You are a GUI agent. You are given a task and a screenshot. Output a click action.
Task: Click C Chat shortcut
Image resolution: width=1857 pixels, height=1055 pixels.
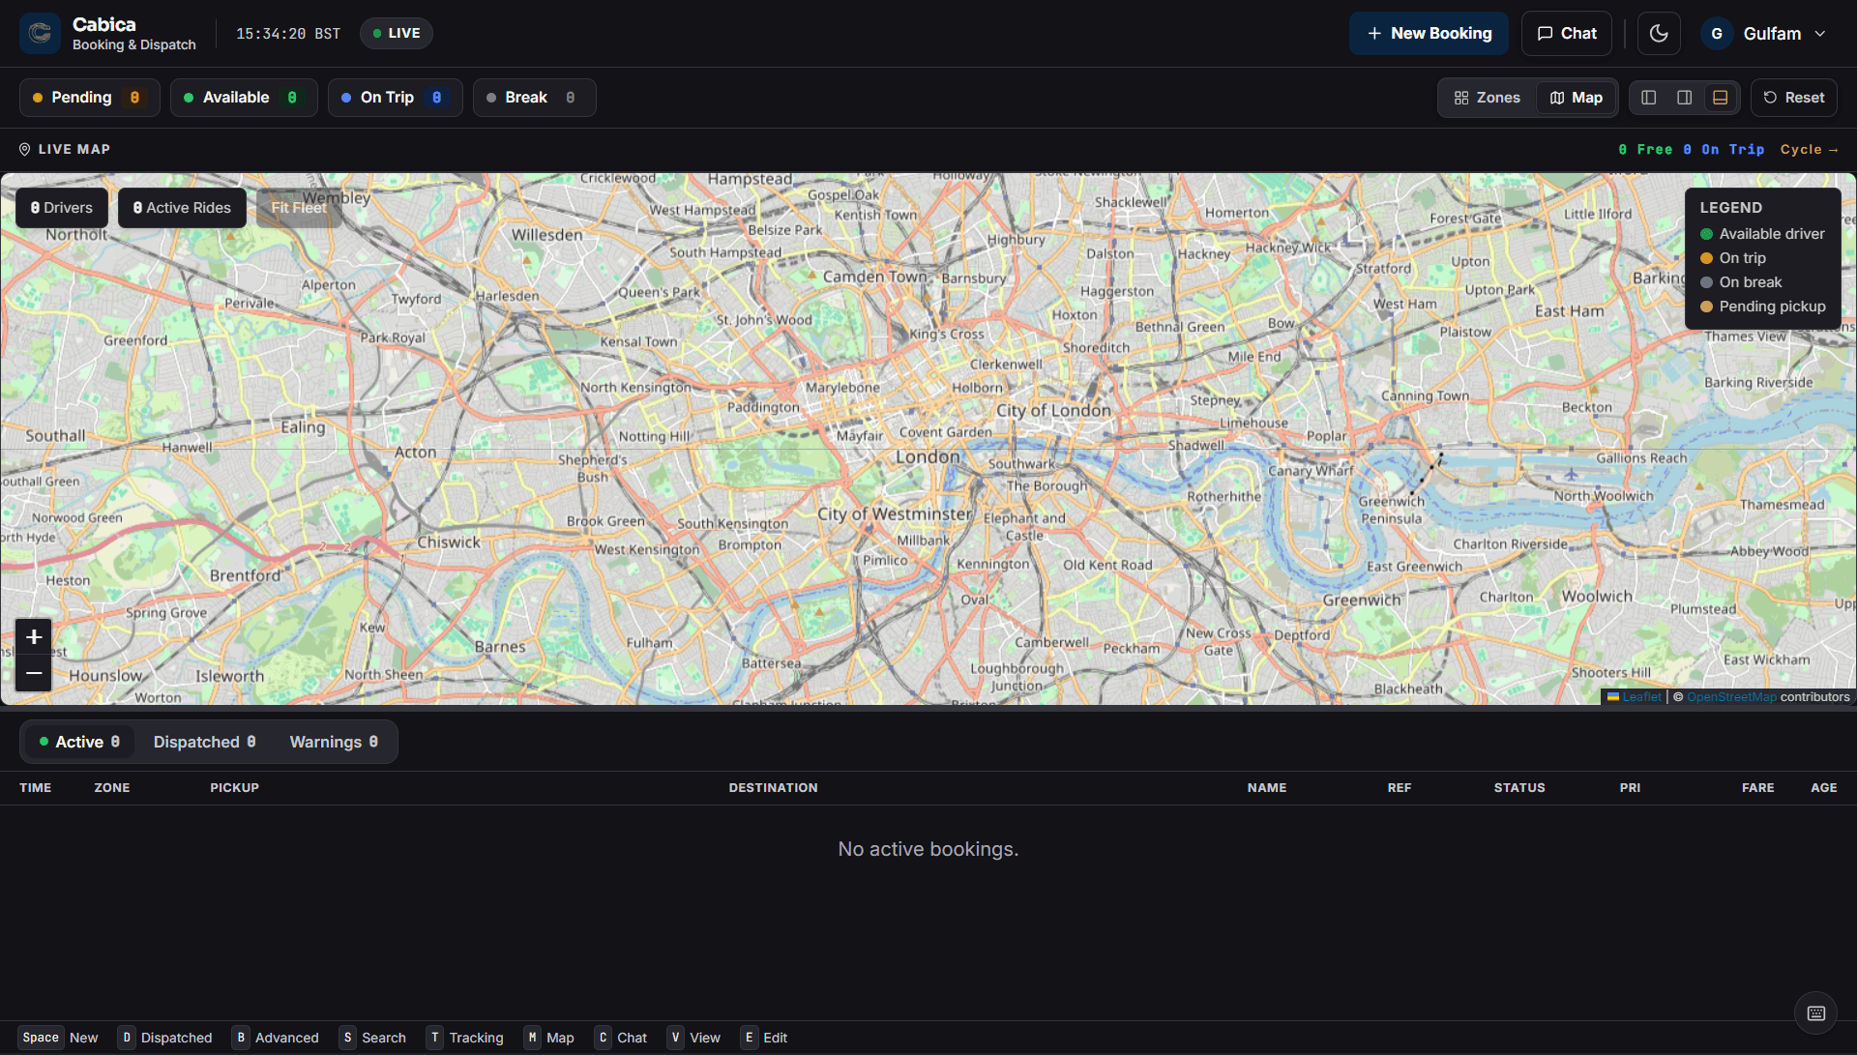[621, 1038]
